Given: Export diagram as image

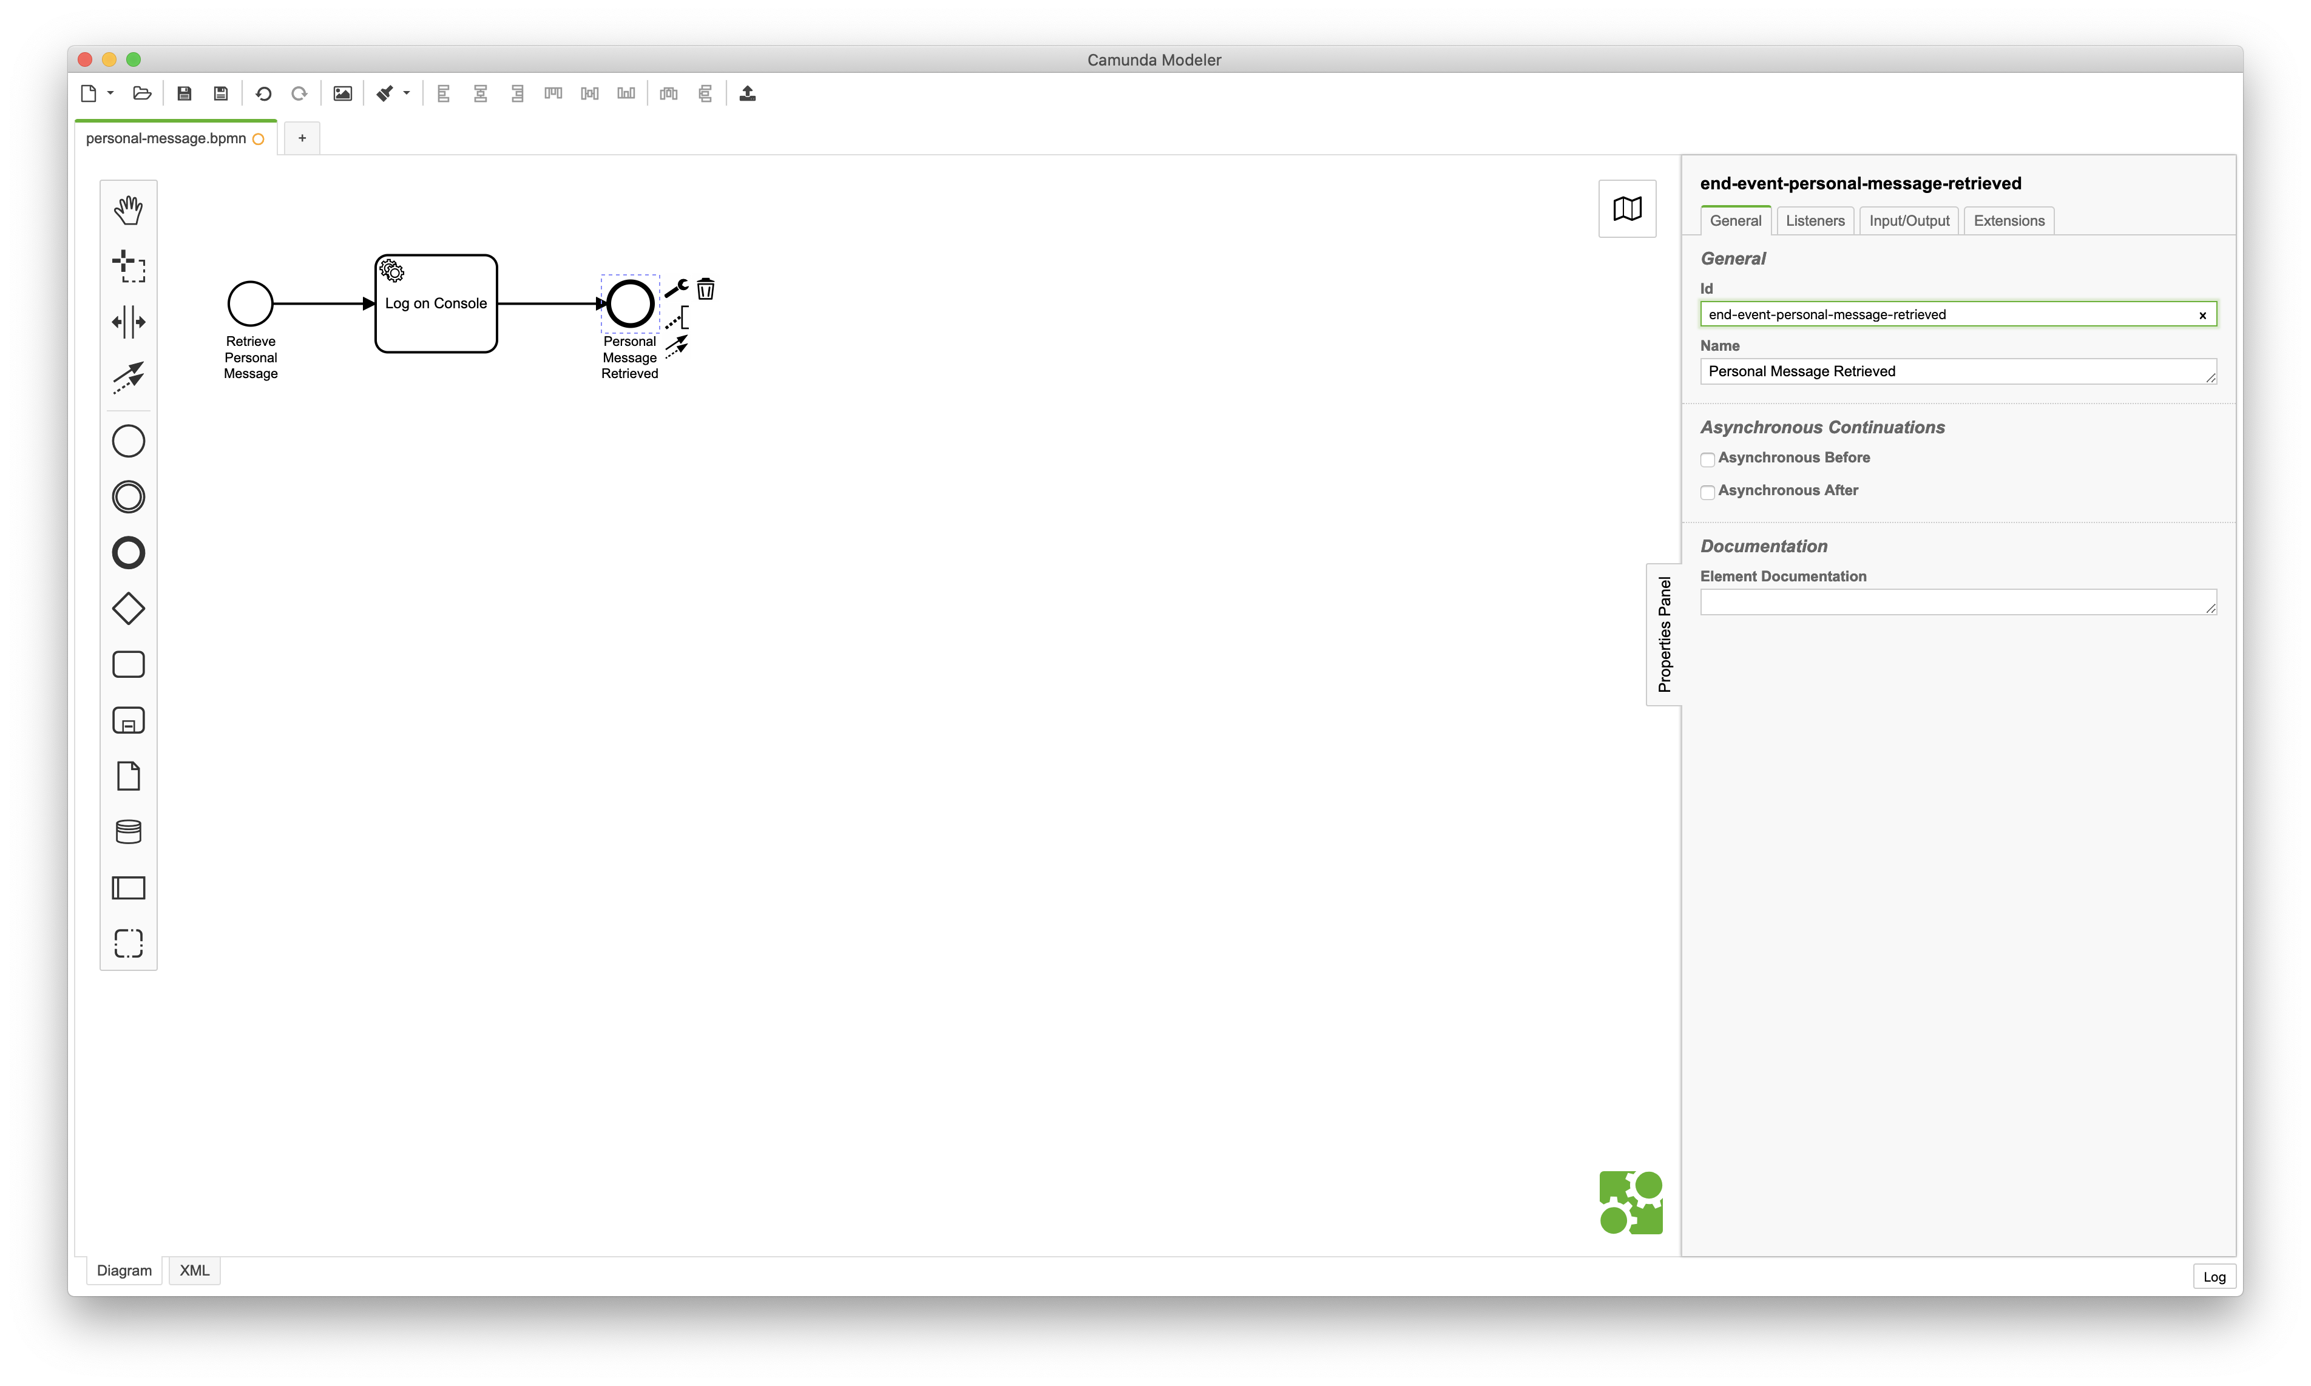Looking at the screenshot, I should [x=343, y=93].
